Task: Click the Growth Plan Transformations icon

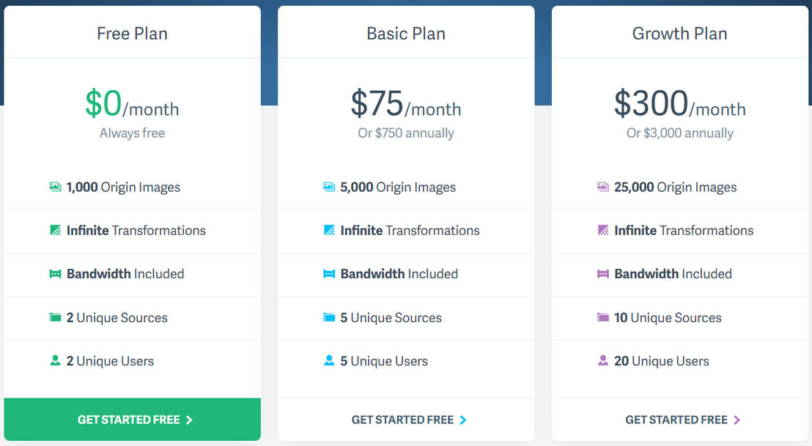Action: [603, 230]
